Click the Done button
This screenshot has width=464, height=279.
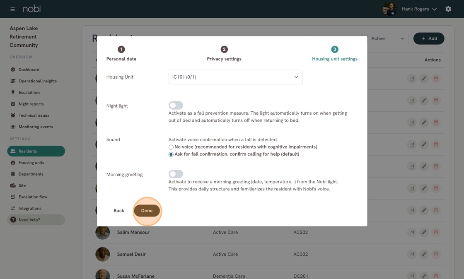point(147,211)
